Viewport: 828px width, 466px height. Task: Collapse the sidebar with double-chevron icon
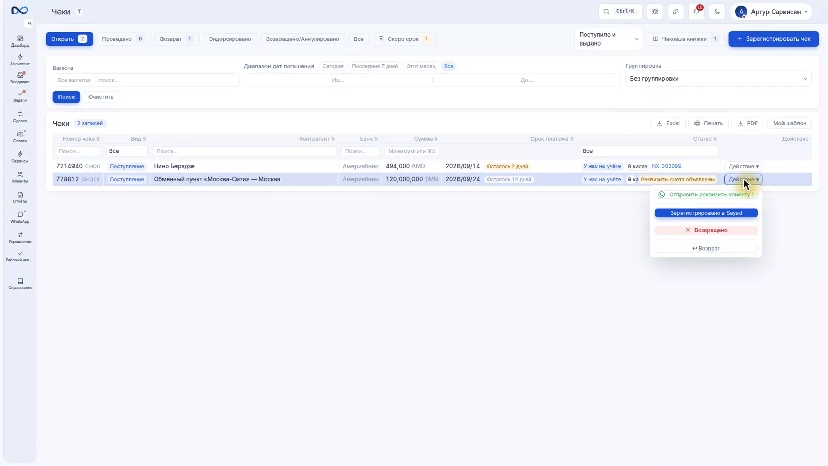tap(29, 23)
